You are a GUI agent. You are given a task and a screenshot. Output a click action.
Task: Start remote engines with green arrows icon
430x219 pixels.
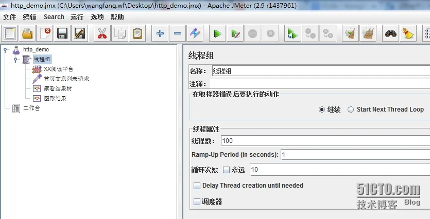click(293, 33)
